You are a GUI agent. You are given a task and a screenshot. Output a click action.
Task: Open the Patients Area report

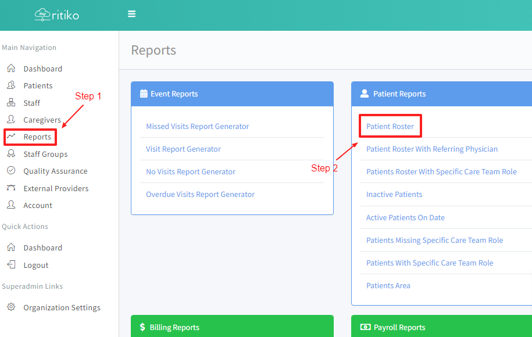point(388,285)
